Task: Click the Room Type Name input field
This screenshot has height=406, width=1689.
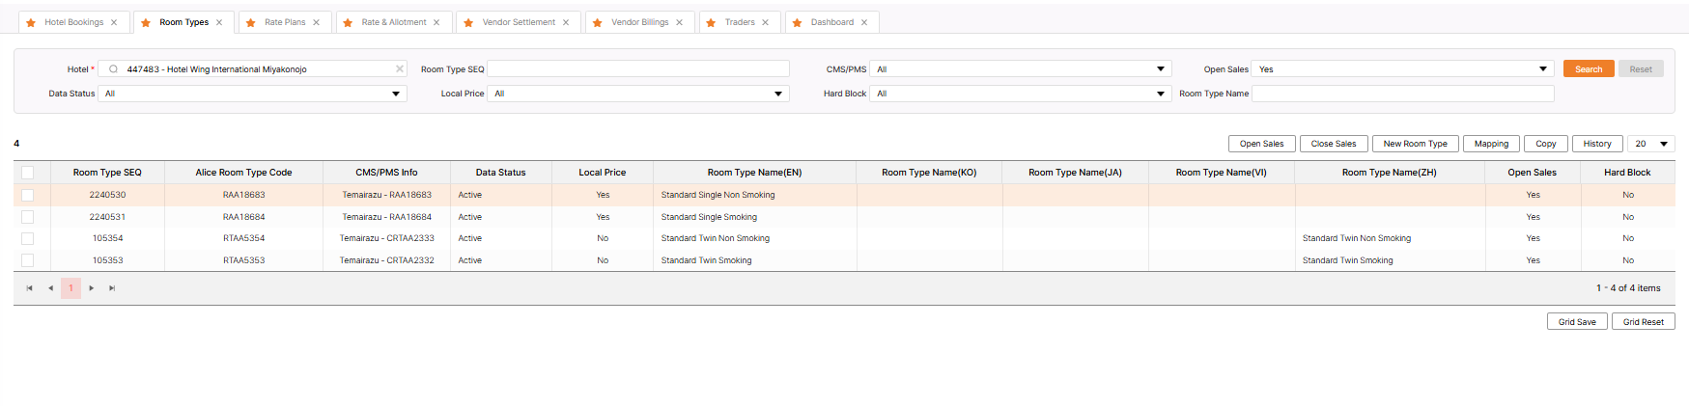Action: click(x=1403, y=94)
